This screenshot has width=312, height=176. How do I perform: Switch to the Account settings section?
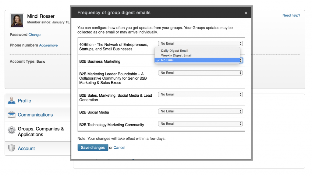click(x=26, y=148)
